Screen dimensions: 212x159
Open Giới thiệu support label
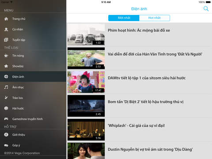click(19, 135)
